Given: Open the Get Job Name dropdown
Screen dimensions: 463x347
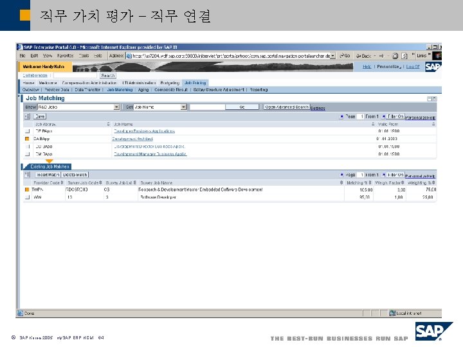Looking at the screenshot, I should click(184, 107).
